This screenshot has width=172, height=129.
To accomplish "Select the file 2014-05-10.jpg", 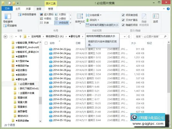I will coord(62,120).
